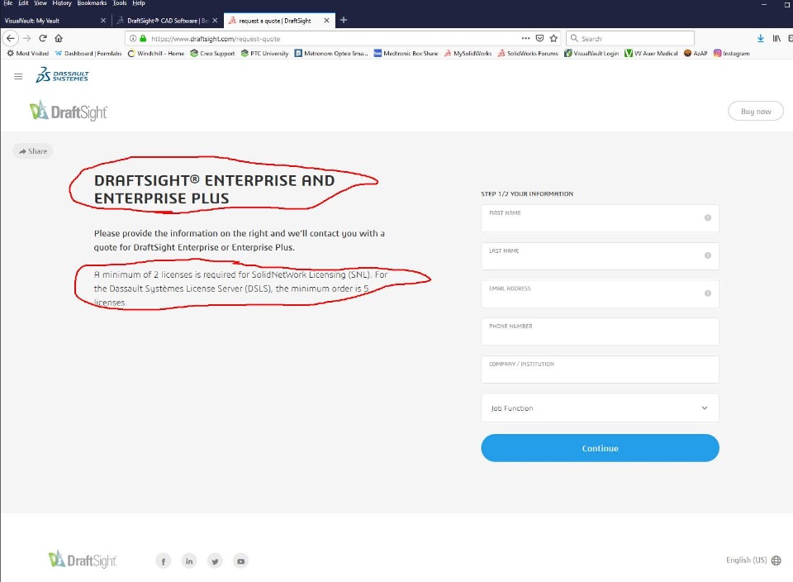Open DraftSight Facebook page

(x=164, y=561)
